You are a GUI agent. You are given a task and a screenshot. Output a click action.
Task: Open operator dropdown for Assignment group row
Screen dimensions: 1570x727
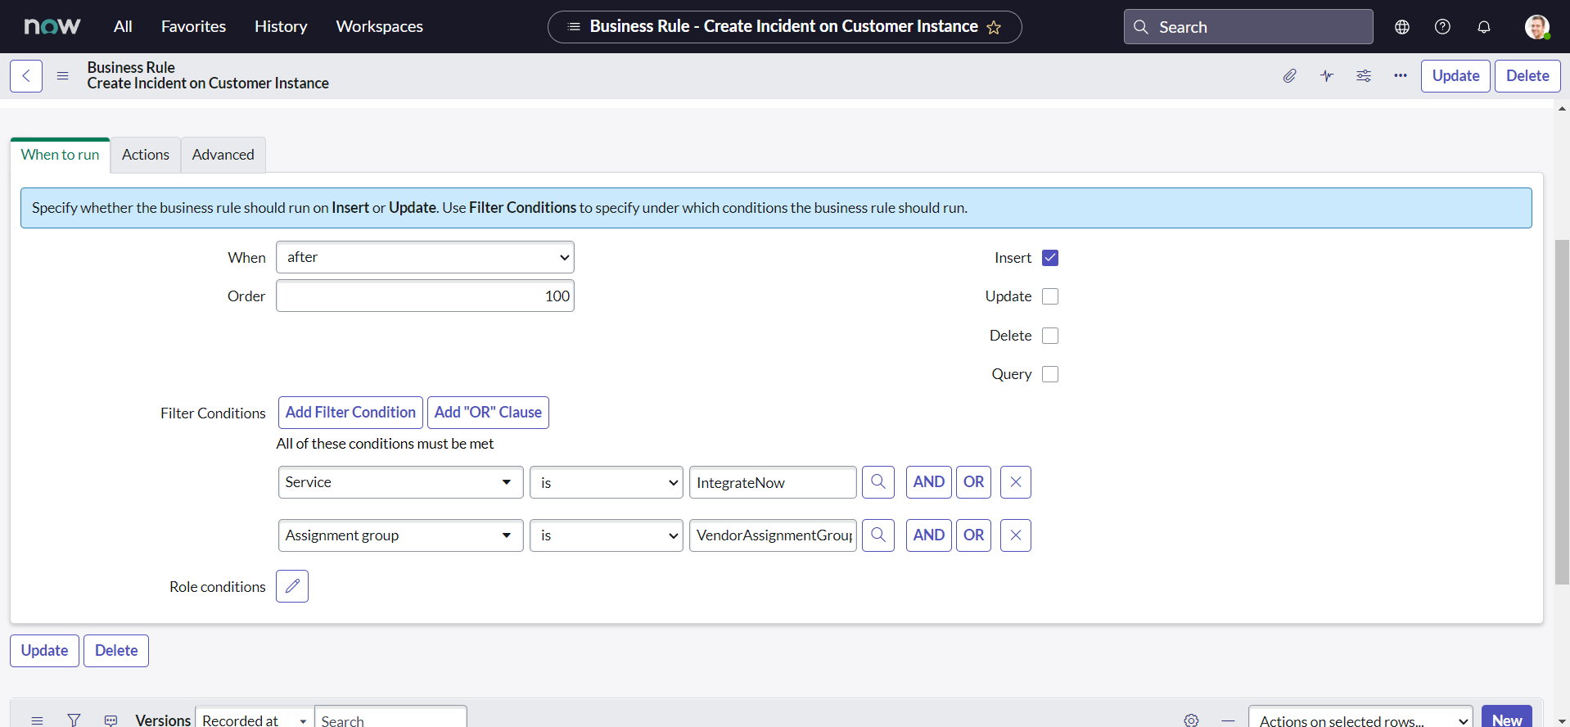607,535
